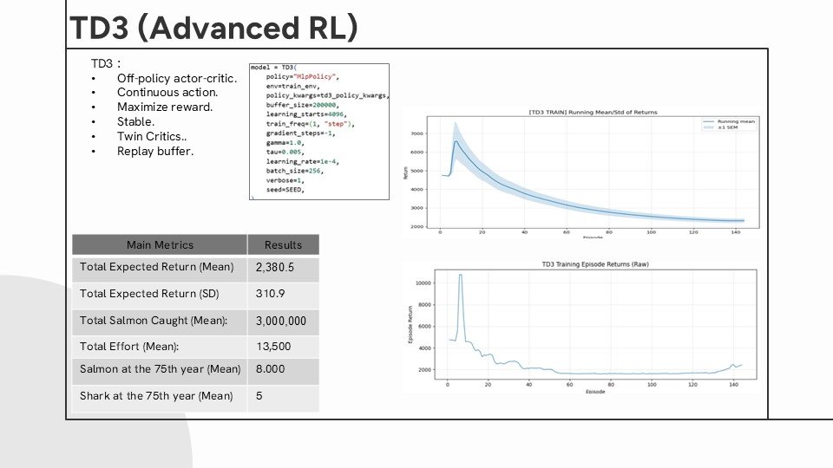Click the slide title 'TD3 (Advanced RL)'
The height and width of the screenshot is (468, 833).
[213, 28]
